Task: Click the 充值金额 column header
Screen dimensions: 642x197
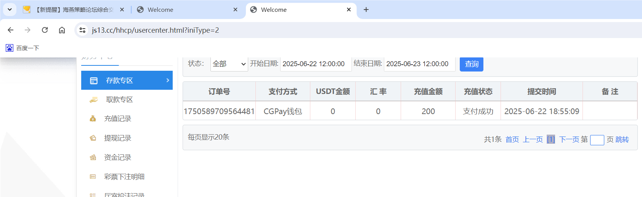Action: (x=428, y=92)
